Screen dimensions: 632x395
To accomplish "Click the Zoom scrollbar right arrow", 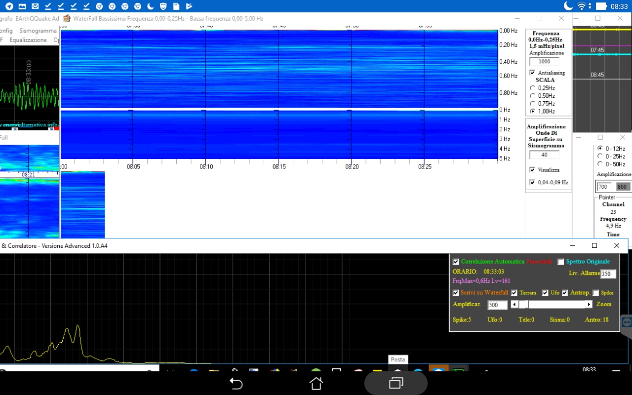I will pyautogui.click(x=589, y=305).
